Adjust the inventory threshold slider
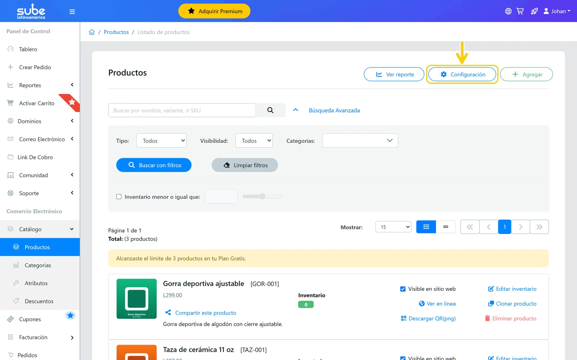 262,196
